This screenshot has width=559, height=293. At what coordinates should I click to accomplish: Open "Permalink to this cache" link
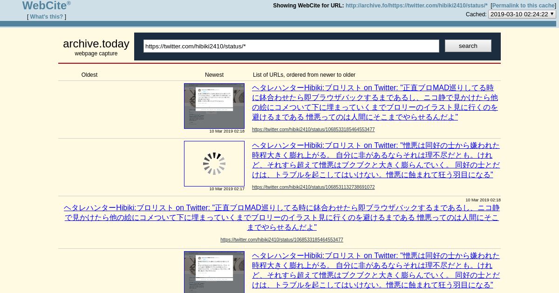pyautogui.click(x=524, y=6)
